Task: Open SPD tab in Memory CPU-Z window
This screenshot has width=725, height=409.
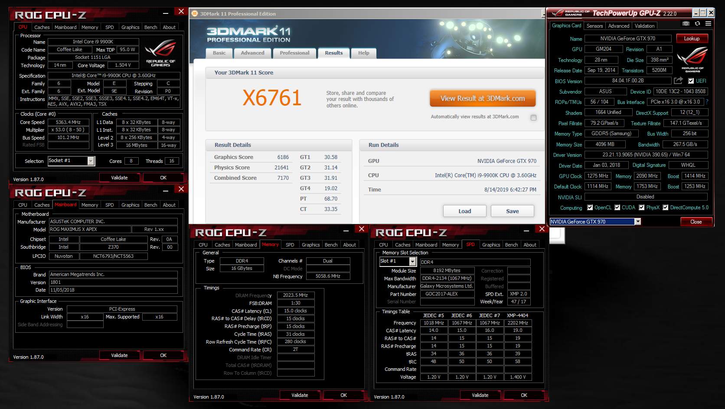Action: click(x=290, y=245)
